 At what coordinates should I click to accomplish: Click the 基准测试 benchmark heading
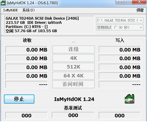coord(73,108)
